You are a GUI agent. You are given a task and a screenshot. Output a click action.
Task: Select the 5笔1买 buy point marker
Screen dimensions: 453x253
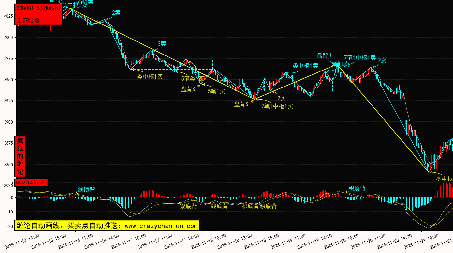tap(216, 91)
